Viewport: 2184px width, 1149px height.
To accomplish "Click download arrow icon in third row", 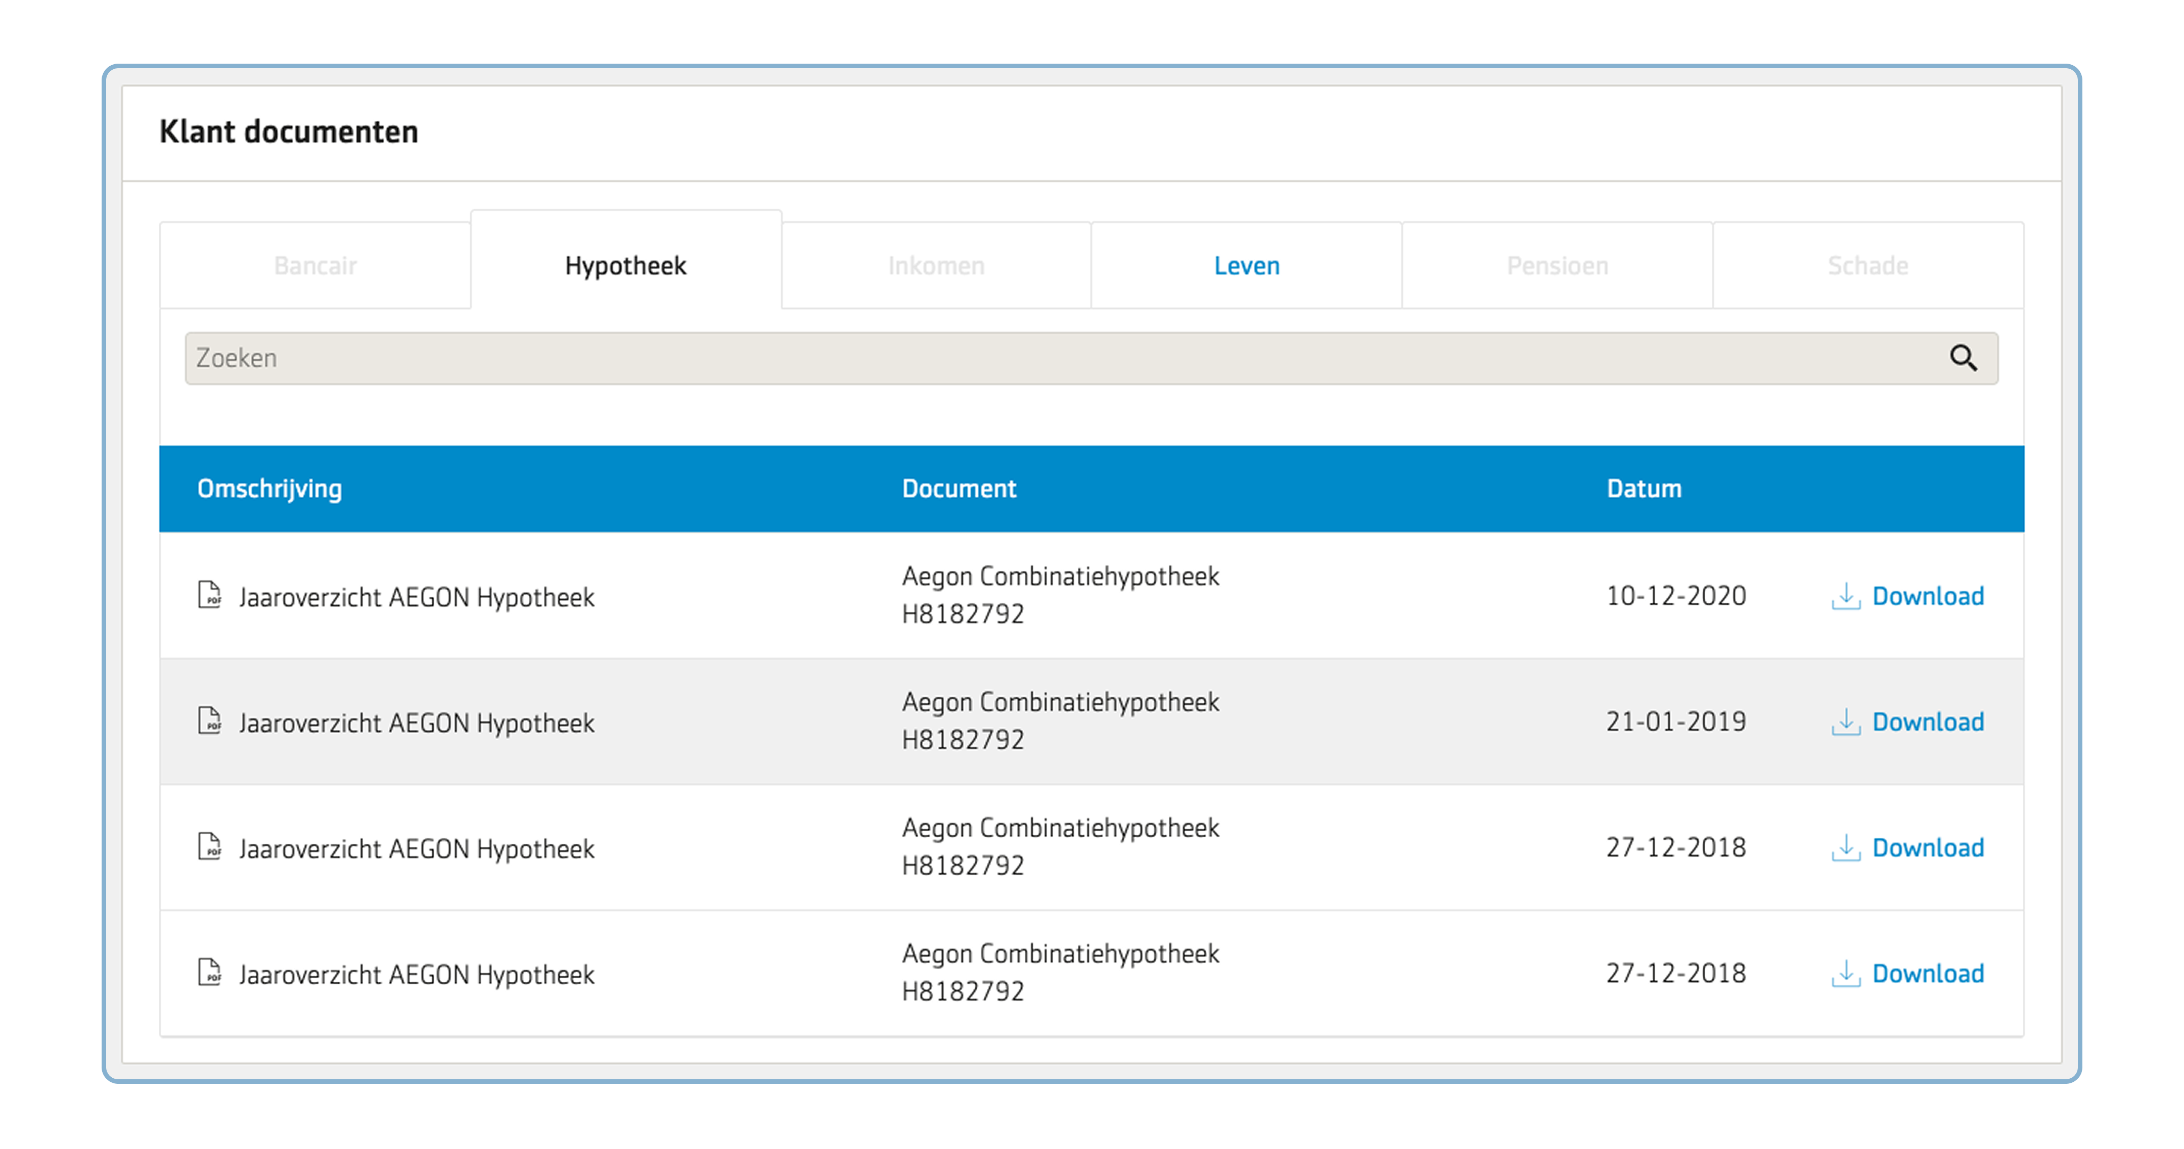I will point(1846,847).
